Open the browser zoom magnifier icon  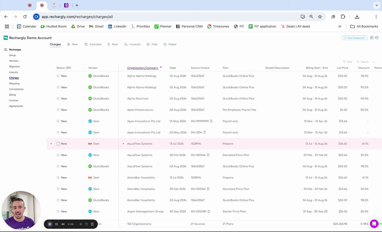311,17
